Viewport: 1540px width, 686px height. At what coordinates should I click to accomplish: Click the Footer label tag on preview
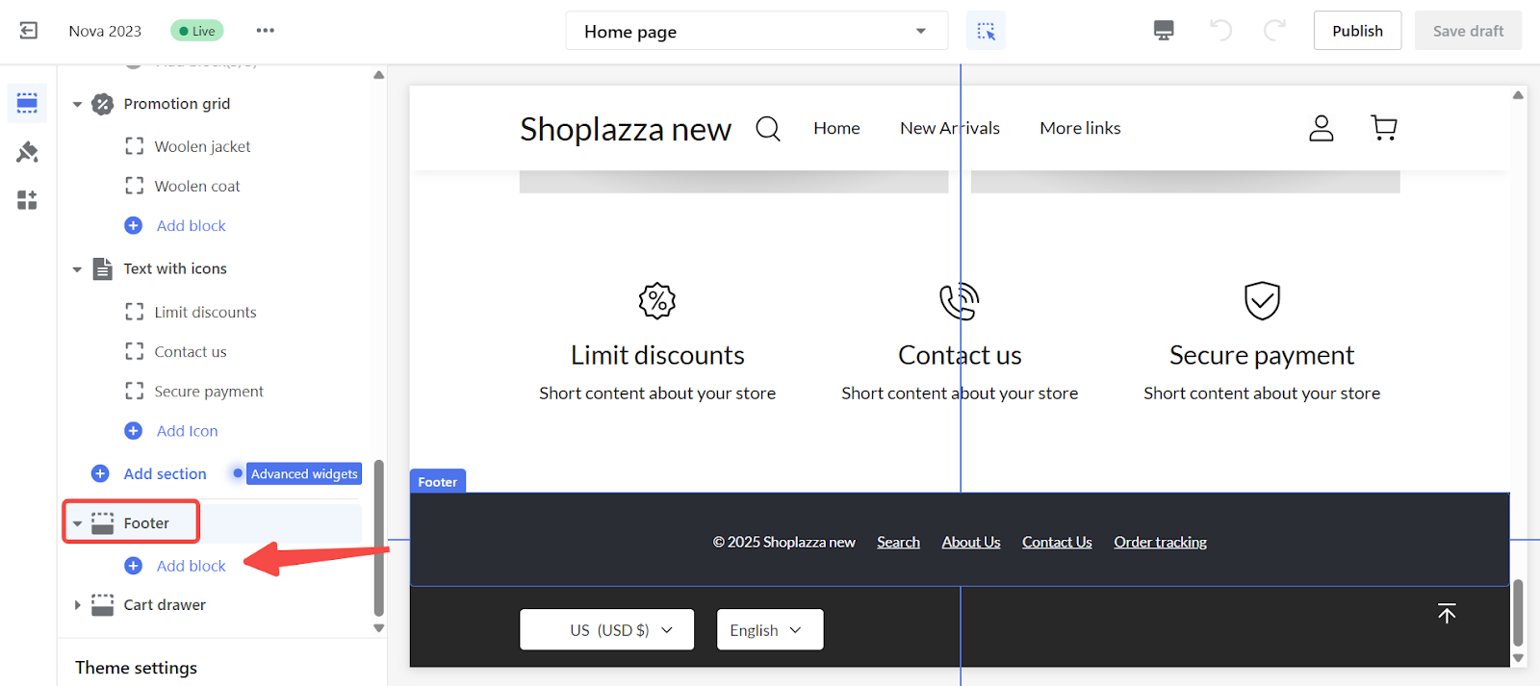pos(438,481)
